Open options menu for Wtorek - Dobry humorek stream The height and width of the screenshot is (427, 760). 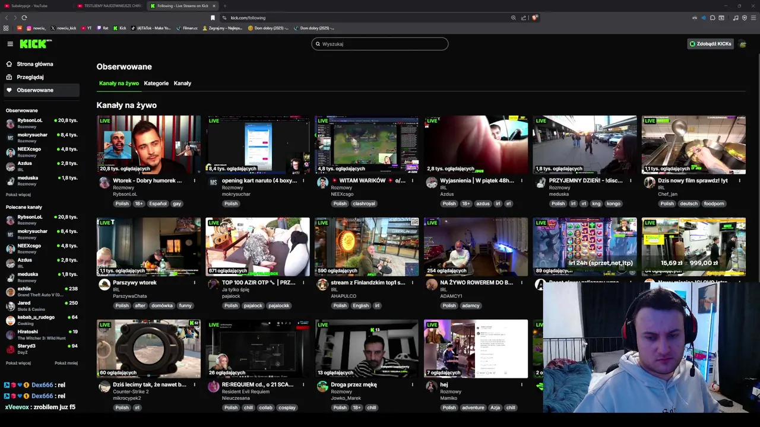pyautogui.click(x=194, y=181)
